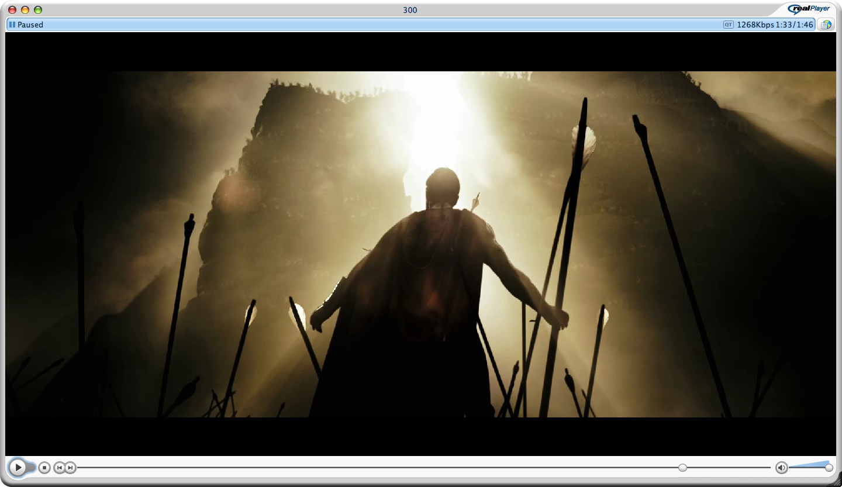Click the QT format badge
This screenshot has width=842, height=487.
click(x=729, y=25)
